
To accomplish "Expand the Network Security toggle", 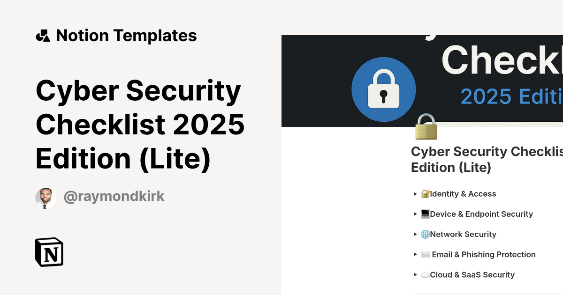I will [x=415, y=234].
